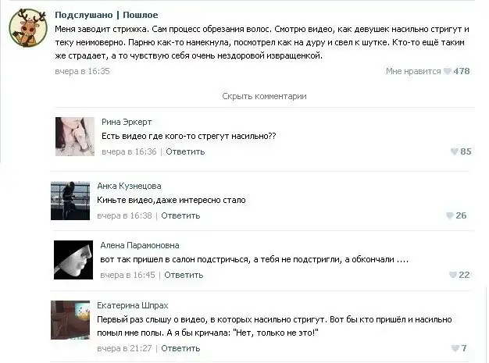
Task: Open Алена Парамоновна's name link
Action: coord(140,246)
